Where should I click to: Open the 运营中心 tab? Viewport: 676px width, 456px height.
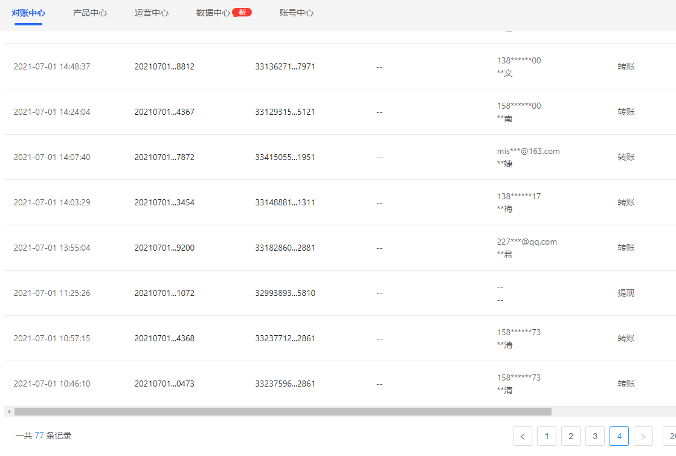tap(152, 13)
